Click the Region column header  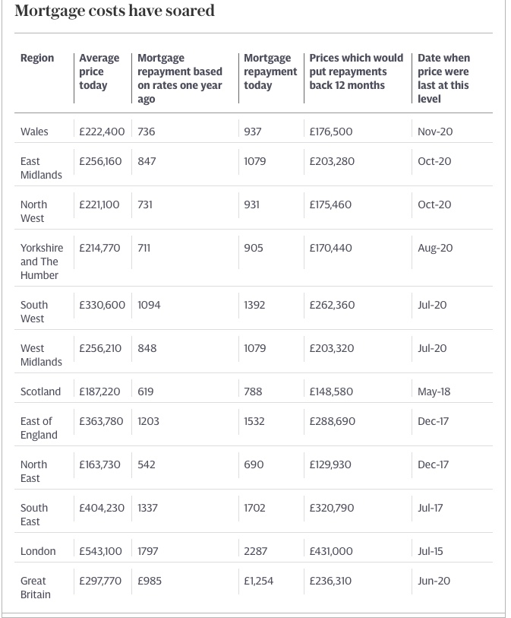coord(37,58)
